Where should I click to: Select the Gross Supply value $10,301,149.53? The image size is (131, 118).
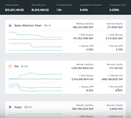(x=14, y=10)
